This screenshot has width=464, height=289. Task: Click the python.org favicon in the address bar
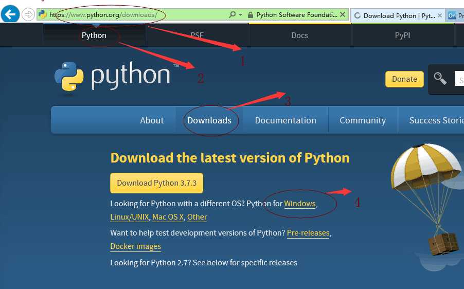(x=43, y=14)
